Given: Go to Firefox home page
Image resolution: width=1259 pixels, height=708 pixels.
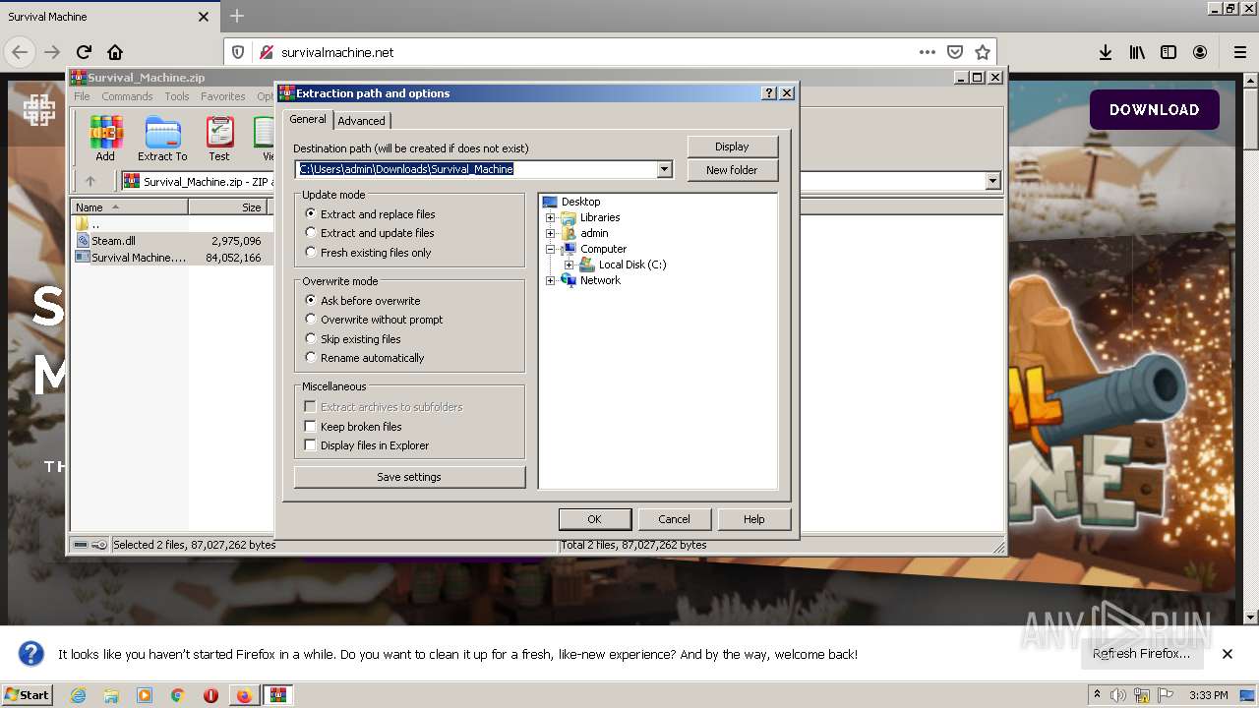Looking at the screenshot, I should 115,52.
